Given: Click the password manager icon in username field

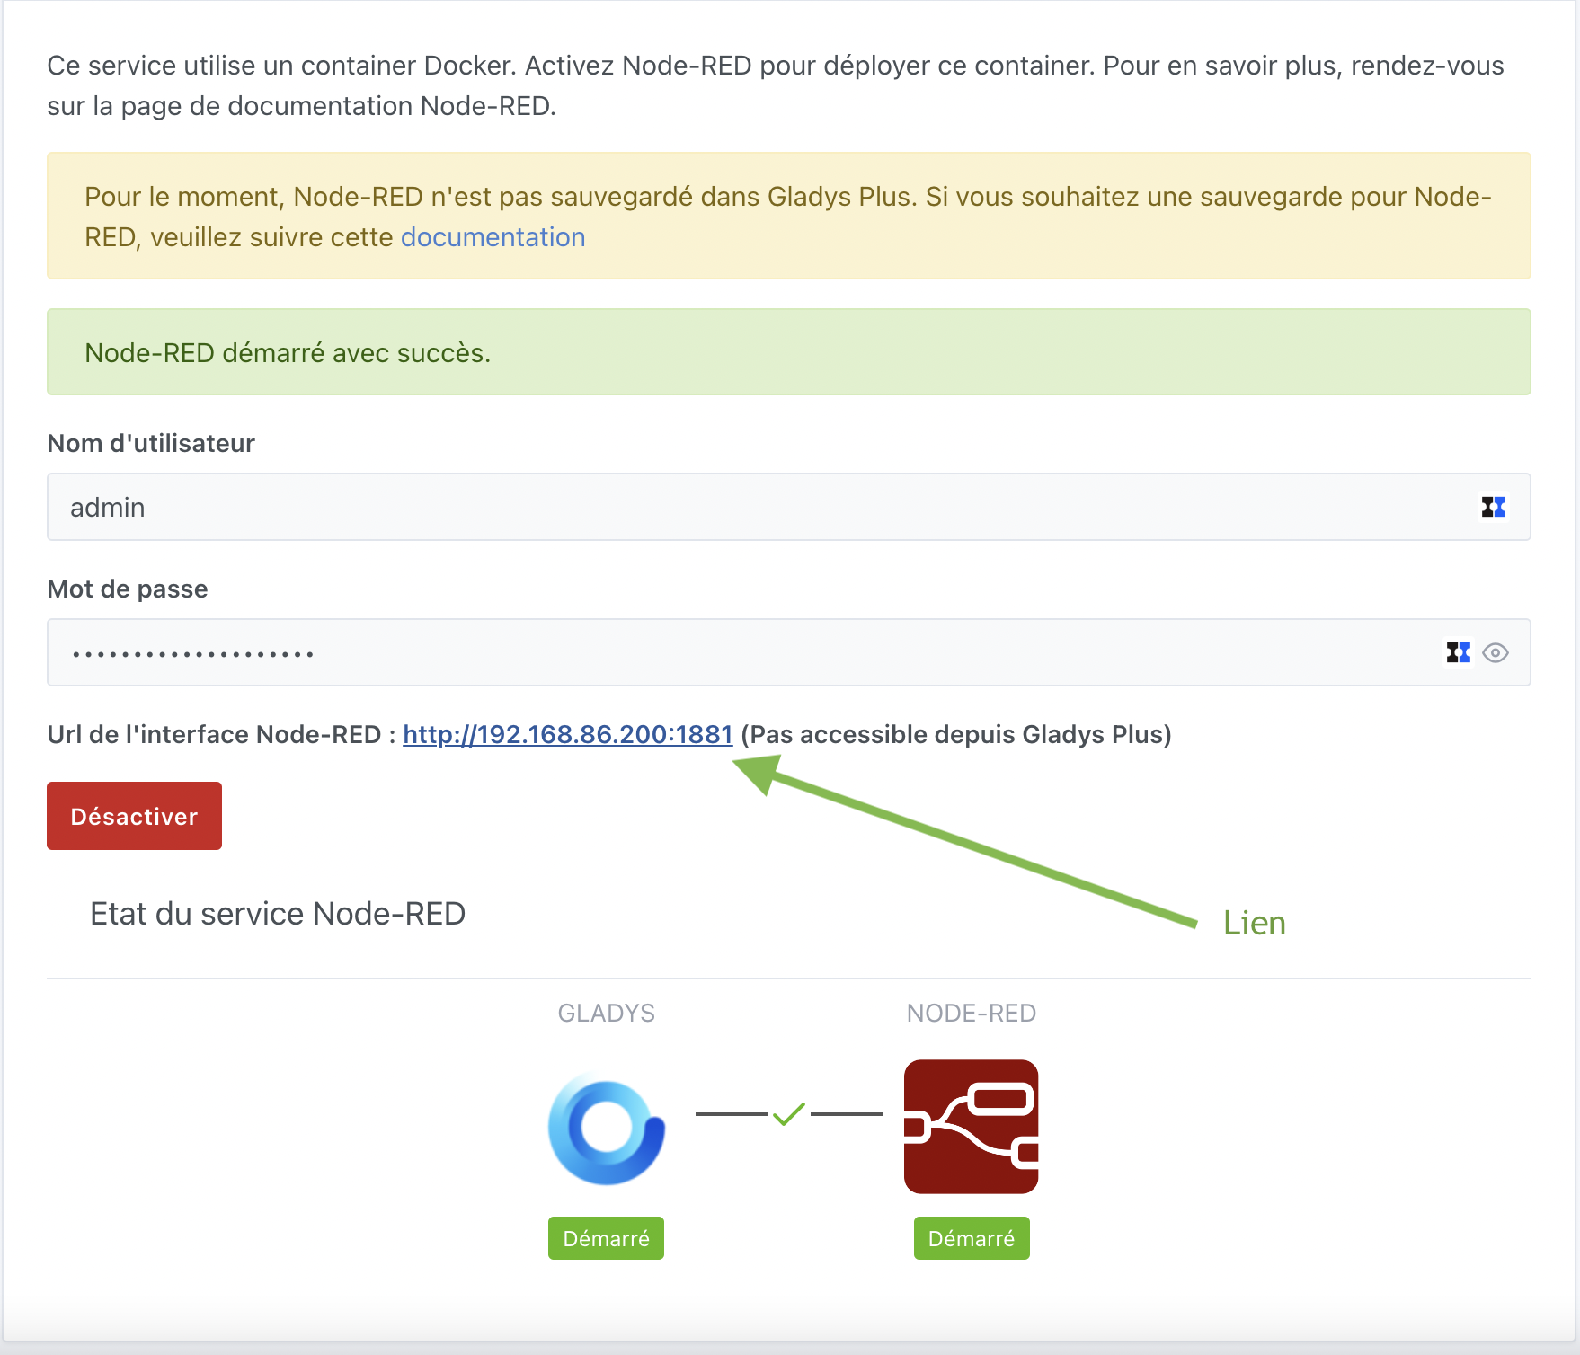Looking at the screenshot, I should [1493, 508].
